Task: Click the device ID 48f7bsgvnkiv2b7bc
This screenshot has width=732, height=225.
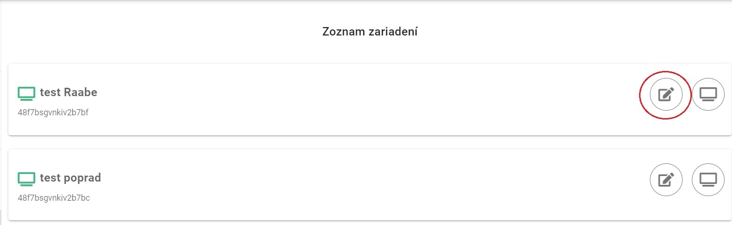Action: (54, 198)
